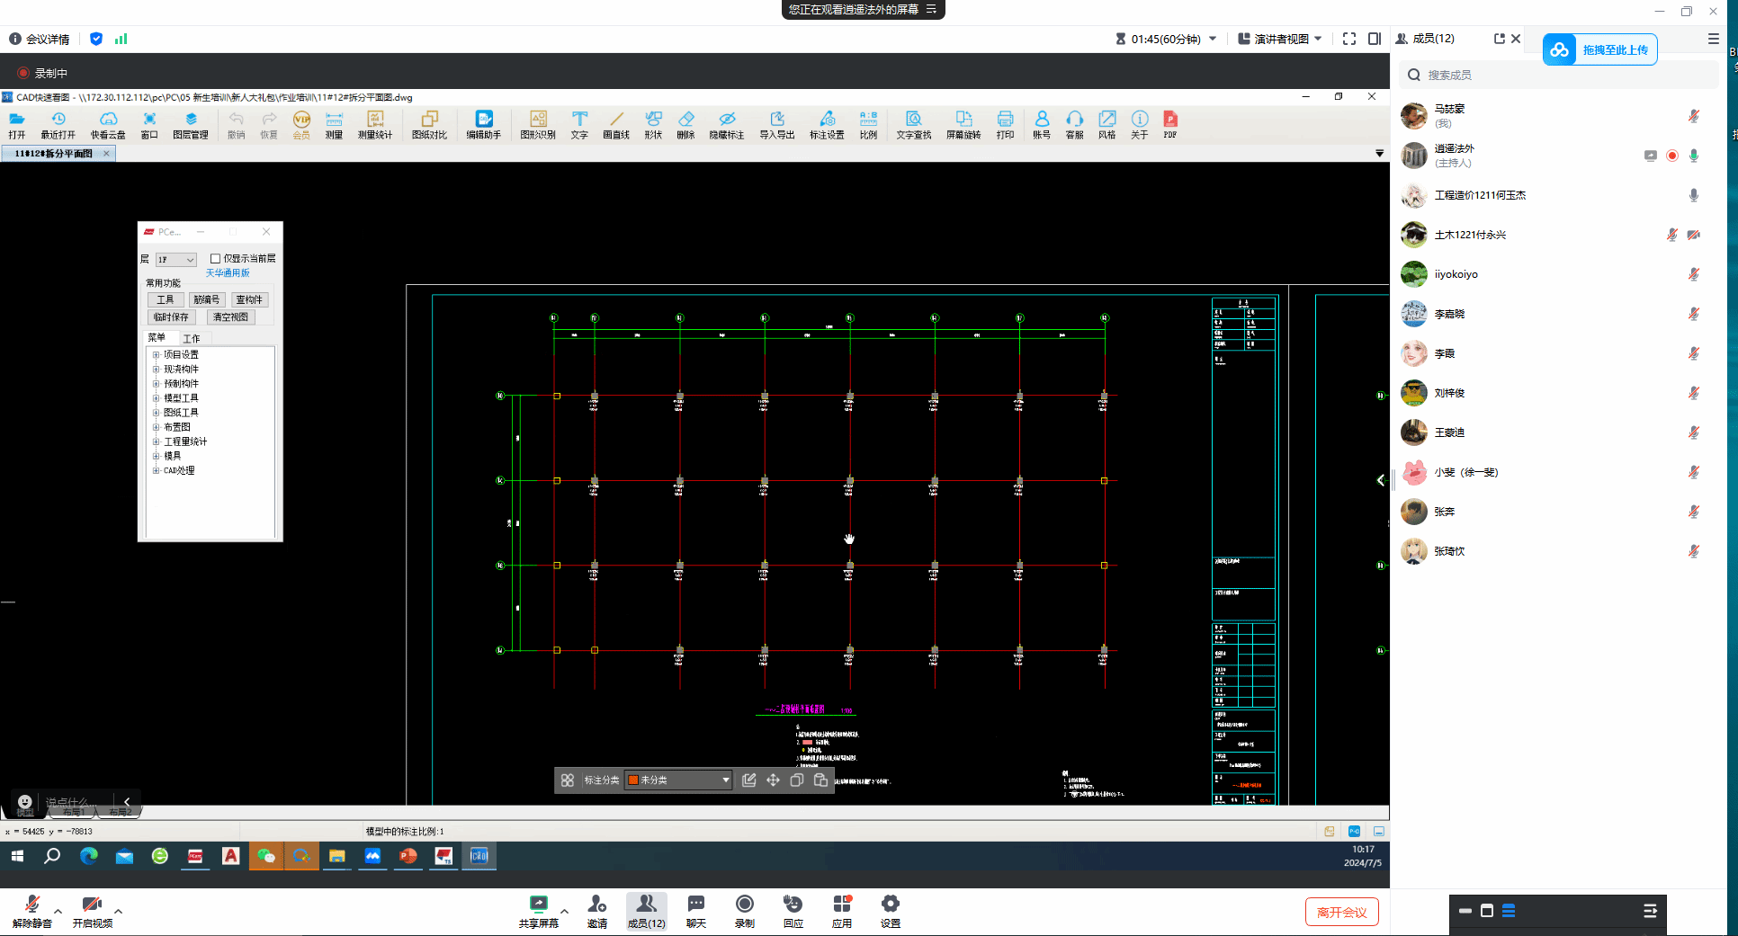Image resolution: width=1738 pixels, height=936 pixels.
Task: Open the 未分类 annotation category dropdown
Action: click(679, 780)
